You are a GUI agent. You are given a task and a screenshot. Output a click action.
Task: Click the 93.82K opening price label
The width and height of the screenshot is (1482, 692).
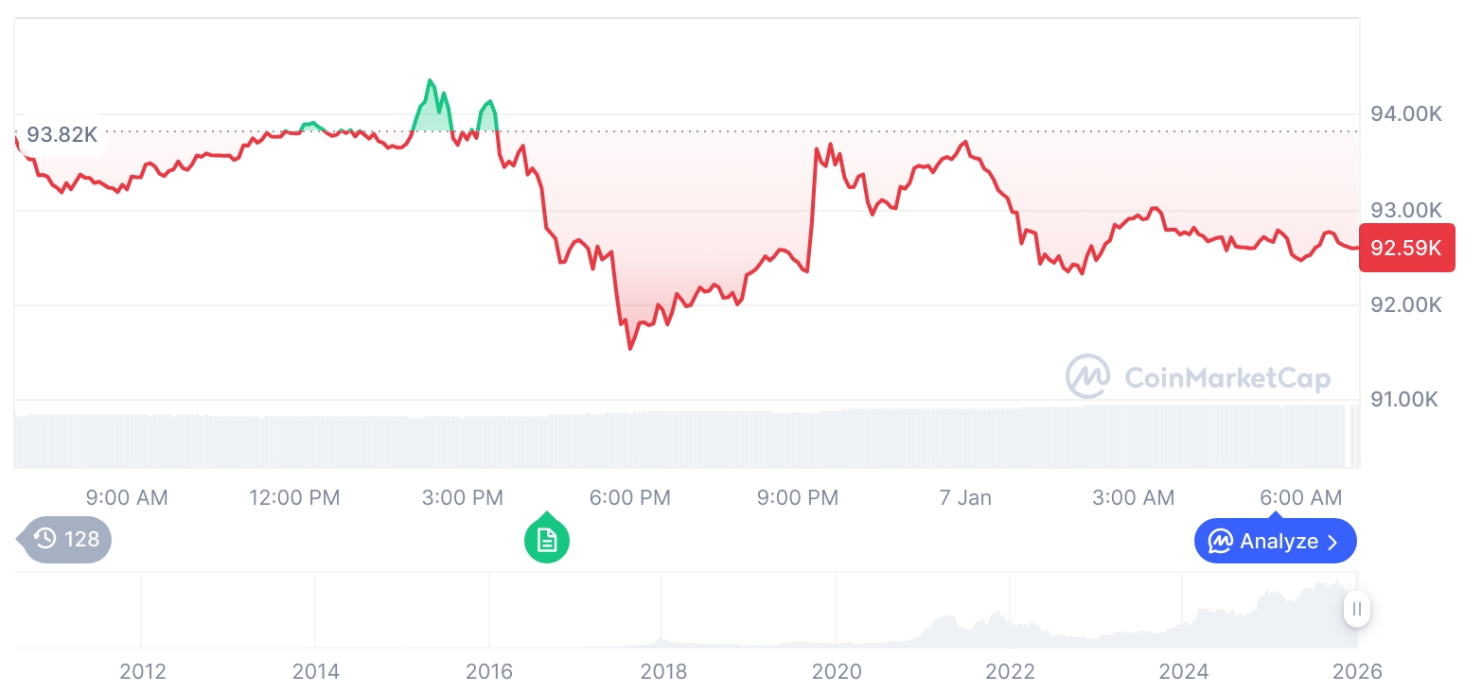[x=62, y=135]
